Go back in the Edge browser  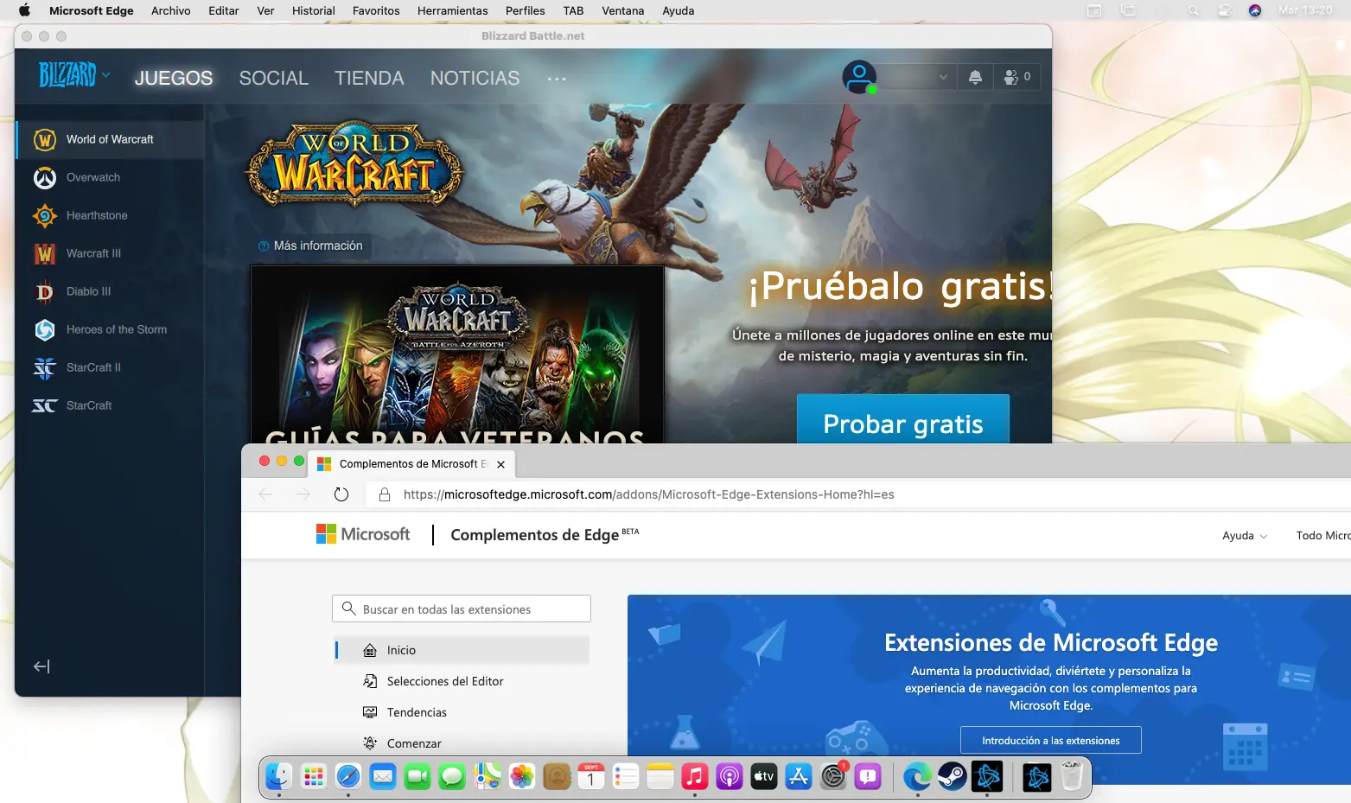(265, 494)
